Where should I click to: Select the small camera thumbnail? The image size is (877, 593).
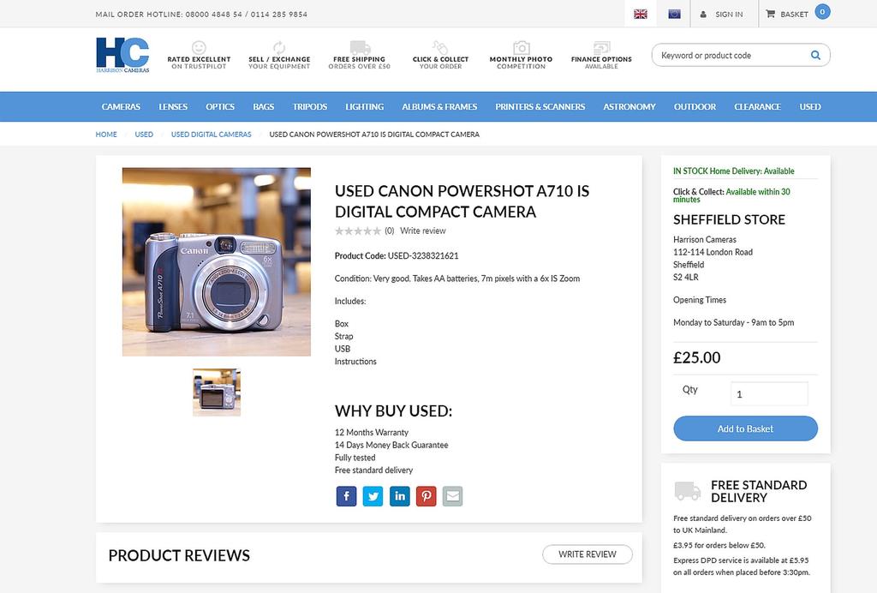coord(217,392)
